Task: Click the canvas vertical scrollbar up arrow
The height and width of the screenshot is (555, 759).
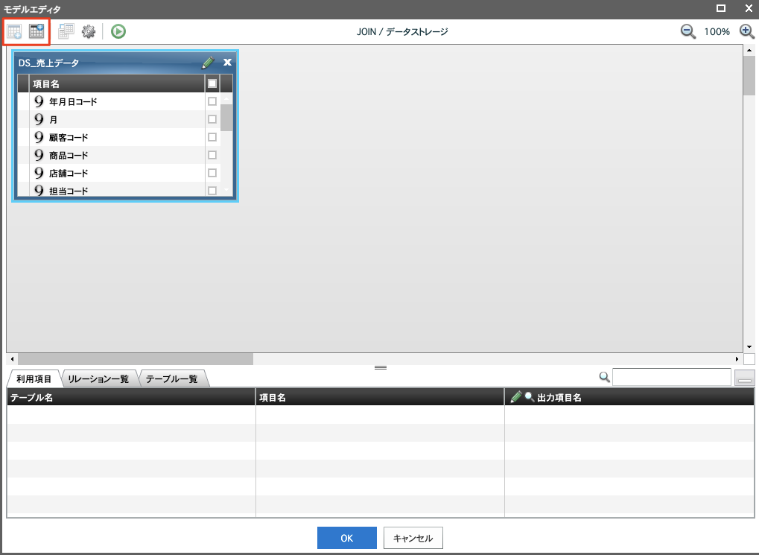Action: tap(749, 51)
